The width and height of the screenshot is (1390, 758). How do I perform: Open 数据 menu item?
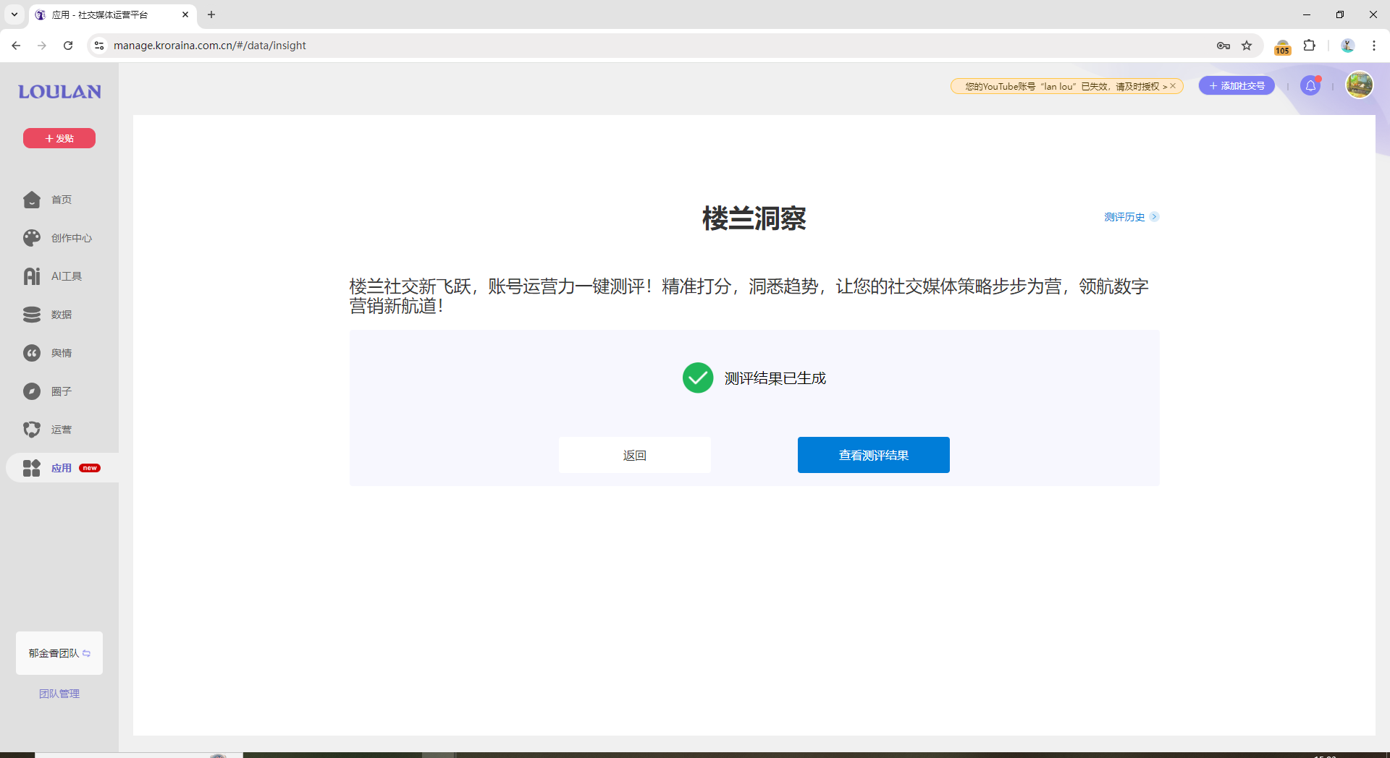pos(62,315)
